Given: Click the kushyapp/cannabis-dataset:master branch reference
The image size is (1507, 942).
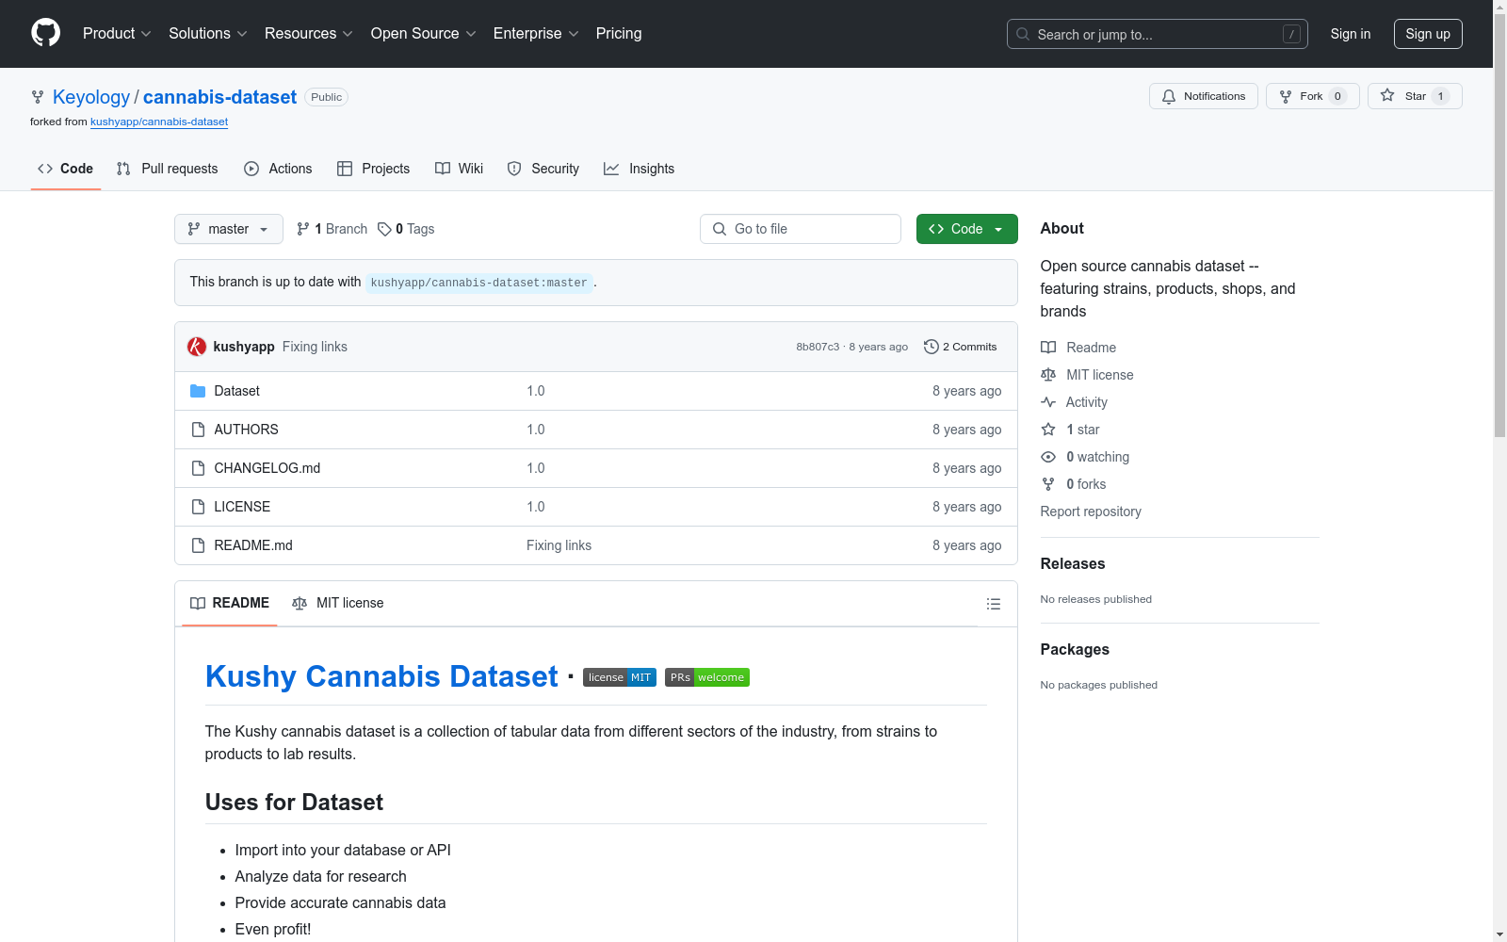Looking at the screenshot, I should pos(478,283).
